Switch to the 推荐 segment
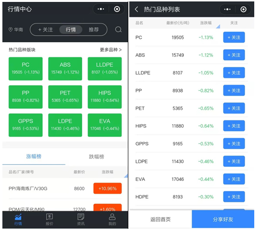Image resolution: width=260 pixels, height=236 pixels. 94,30
